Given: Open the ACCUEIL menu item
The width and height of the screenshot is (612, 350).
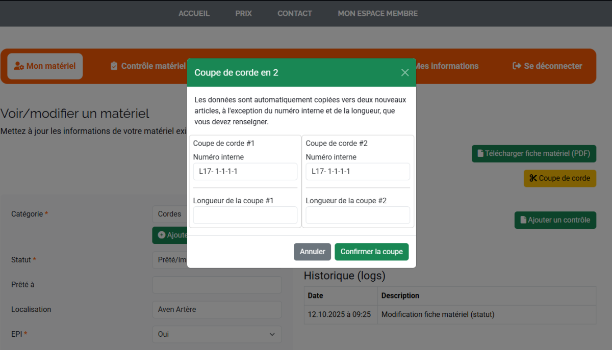Looking at the screenshot, I should tap(194, 14).
